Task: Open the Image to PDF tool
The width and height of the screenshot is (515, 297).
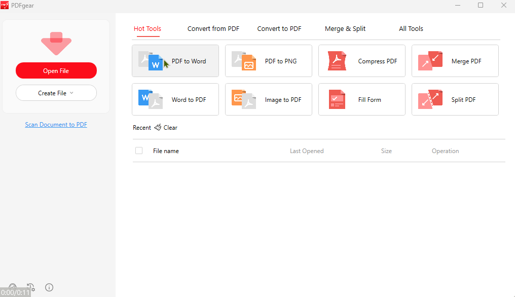Action: (x=268, y=99)
